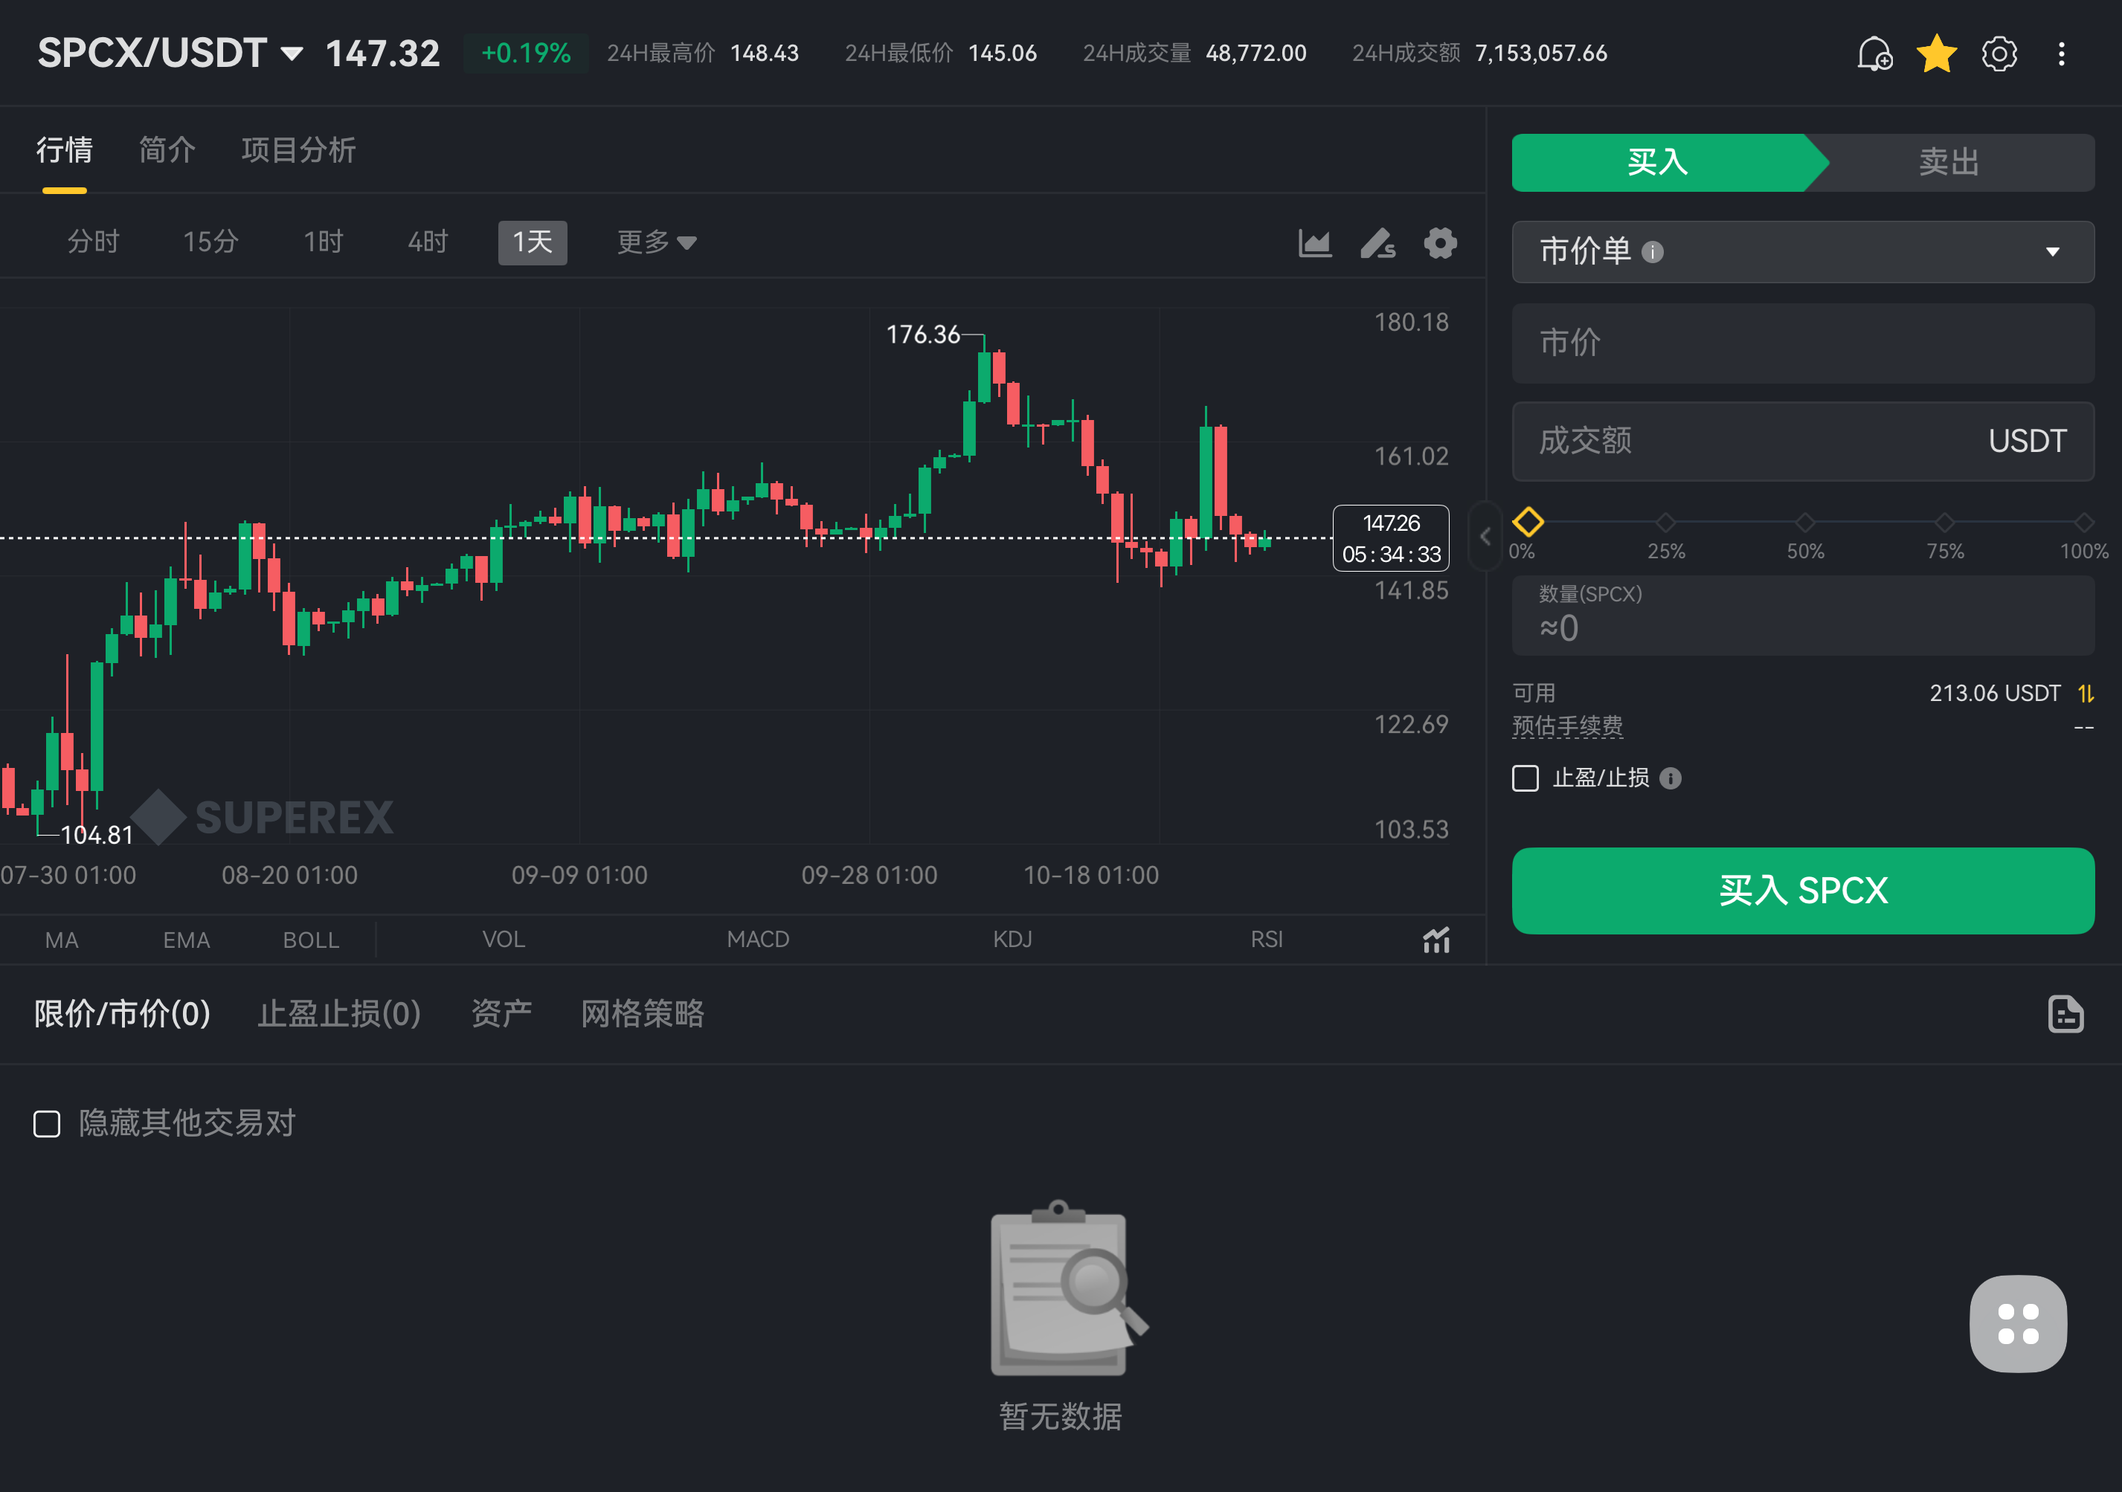Select the 限价/市价(0) tab
Screen dimensions: 2122x1492
pyautogui.click(x=122, y=1013)
